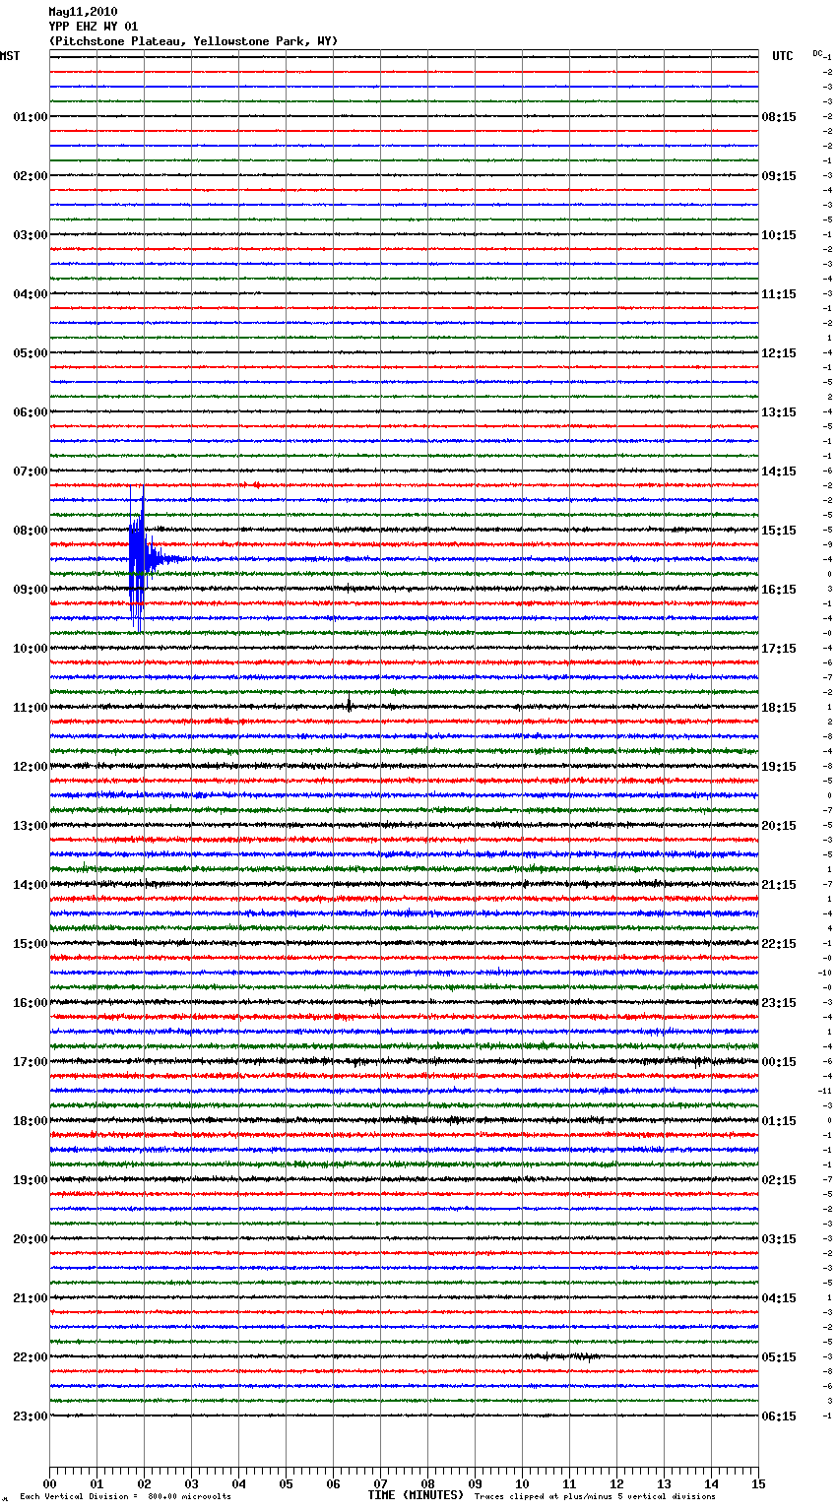This screenshot has height=1510, width=837.
Task: Click the 21:00 MST time label
Action: [x=31, y=1298]
